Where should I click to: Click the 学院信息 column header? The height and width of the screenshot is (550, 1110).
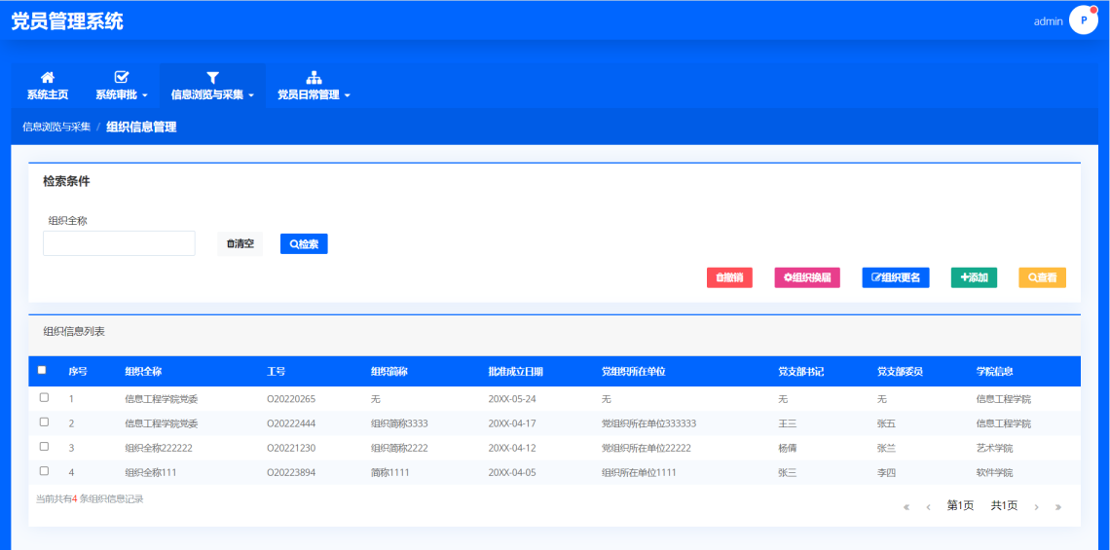994,371
